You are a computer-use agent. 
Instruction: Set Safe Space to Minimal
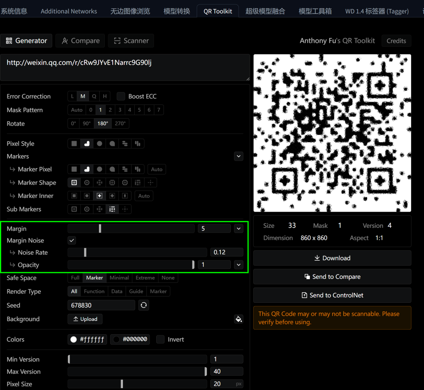point(119,278)
